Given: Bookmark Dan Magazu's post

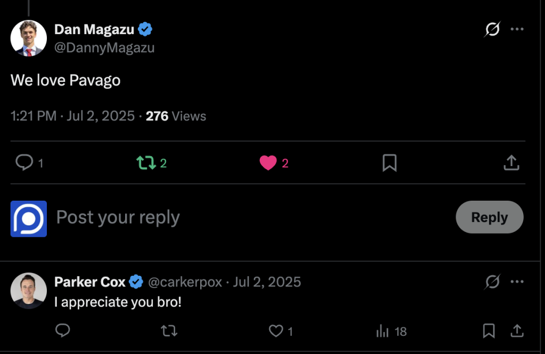Looking at the screenshot, I should pyautogui.click(x=390, y=163).
